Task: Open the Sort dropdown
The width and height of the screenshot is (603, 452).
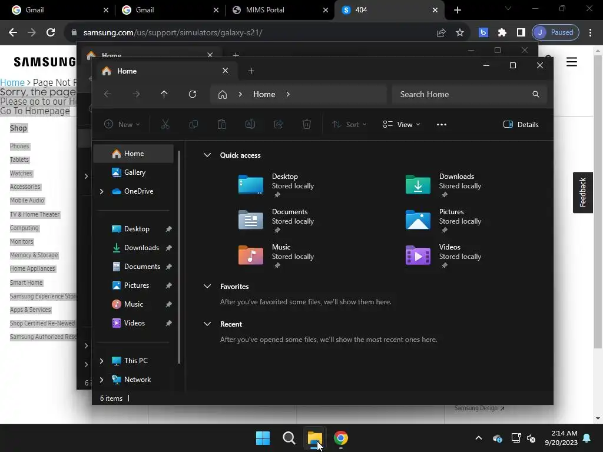Action: pos(349,124)
